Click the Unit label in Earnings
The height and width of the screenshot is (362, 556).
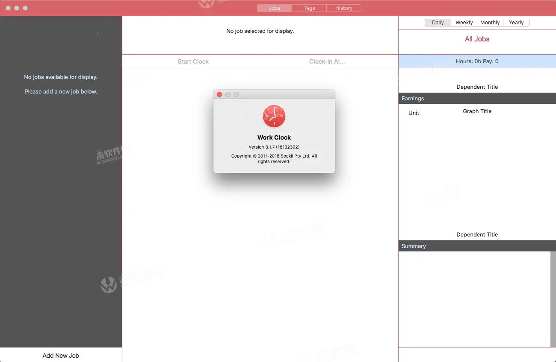point(414,113)
